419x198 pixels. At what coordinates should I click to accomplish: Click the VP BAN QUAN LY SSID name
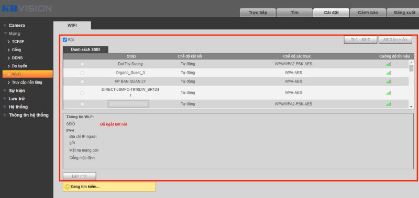[130, 81]
